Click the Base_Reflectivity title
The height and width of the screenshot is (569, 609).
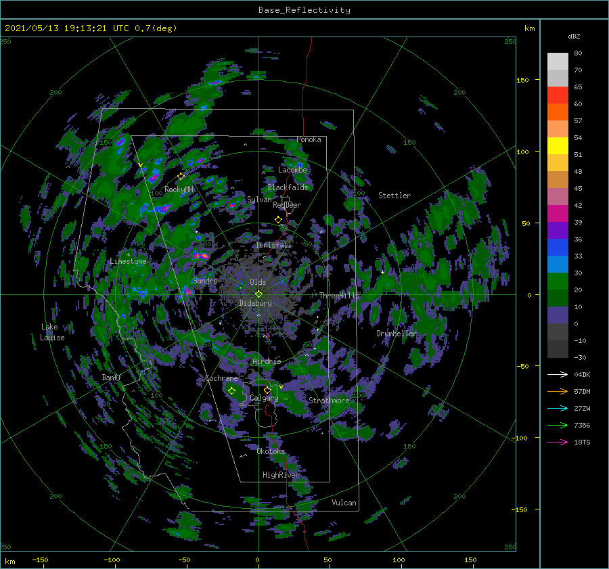[304, 10]
